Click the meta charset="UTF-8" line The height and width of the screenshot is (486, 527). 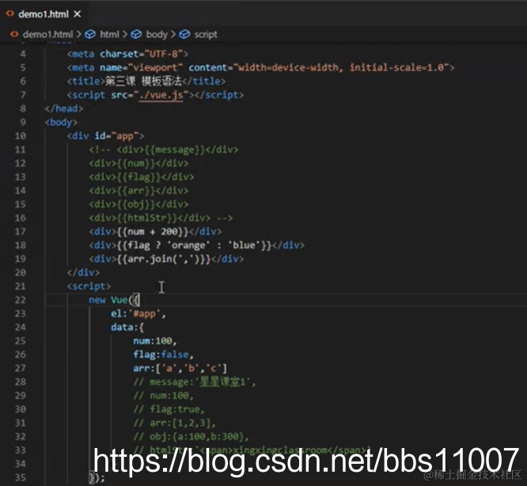pyautogui.click(x=127, y=54)
